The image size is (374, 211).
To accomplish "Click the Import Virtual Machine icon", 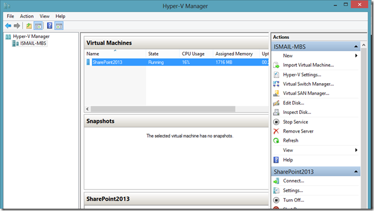I will coord(276,65).
